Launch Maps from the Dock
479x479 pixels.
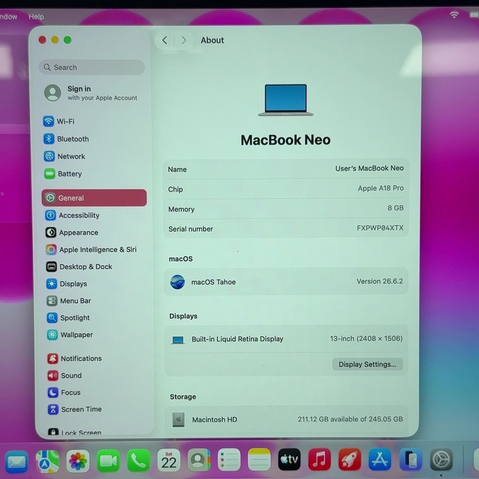(x=47, y=461)
